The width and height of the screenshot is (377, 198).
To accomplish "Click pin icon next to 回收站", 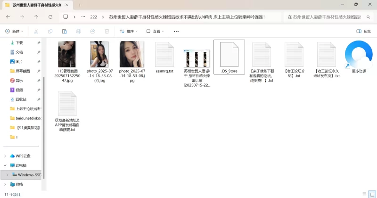I will pyautogui.click(x=39, y=99).
